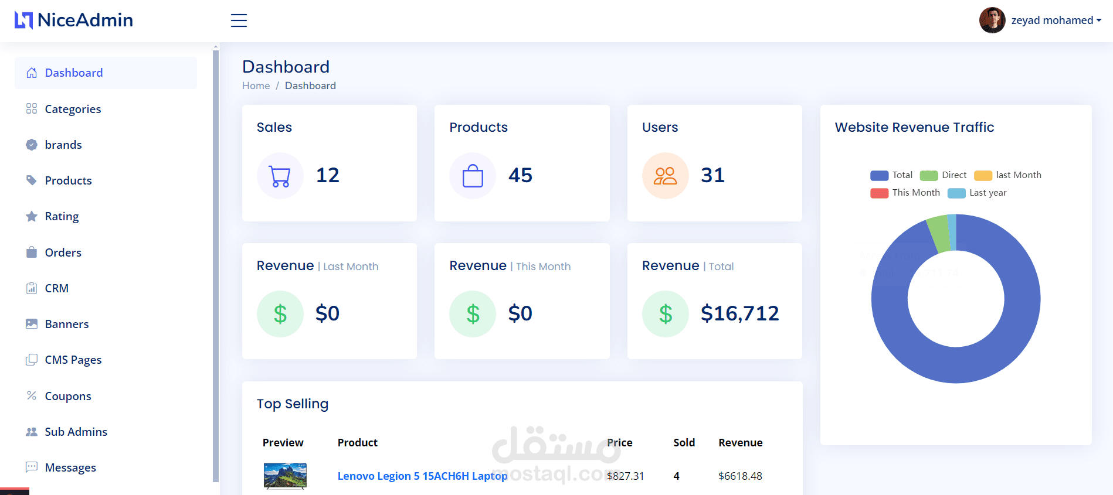Click the Website Revenue Traffic title
The height and width of the screenshot is (495, 1113).
tap(914, 127)
